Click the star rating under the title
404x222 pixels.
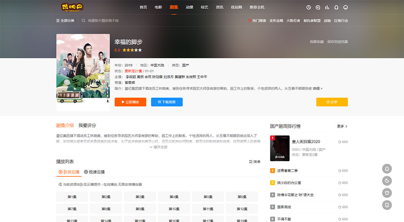coord(132,50)
